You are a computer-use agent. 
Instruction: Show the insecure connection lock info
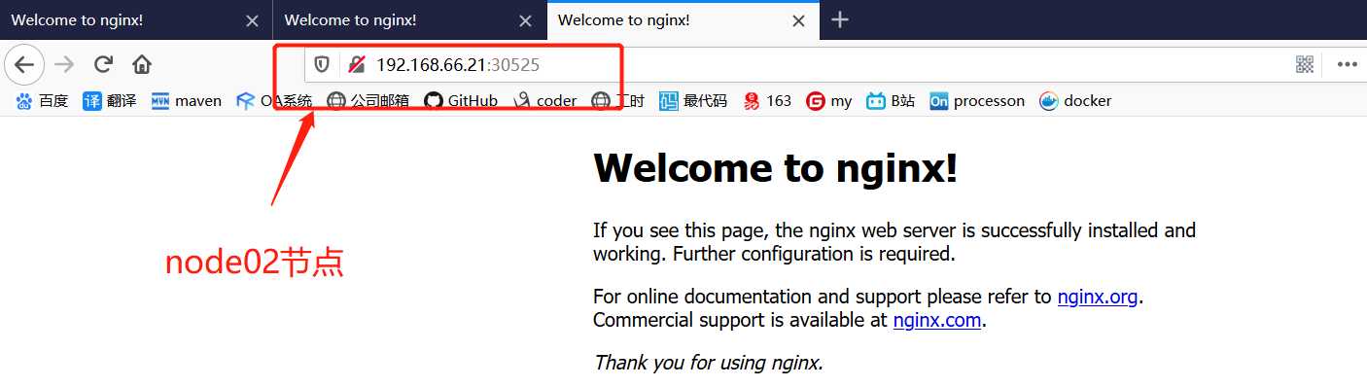pyautogui.click(x=357, y=65)
